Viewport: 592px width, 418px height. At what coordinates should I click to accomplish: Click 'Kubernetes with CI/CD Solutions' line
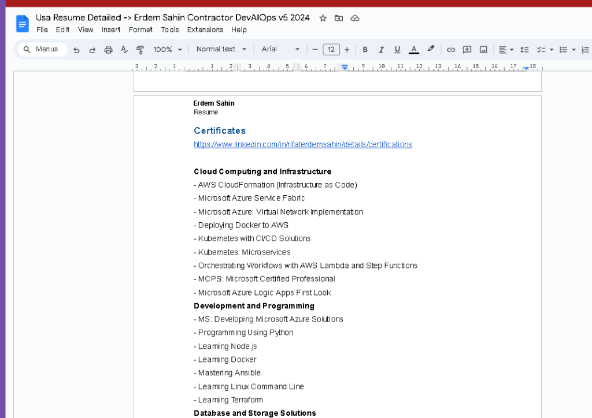252,238
